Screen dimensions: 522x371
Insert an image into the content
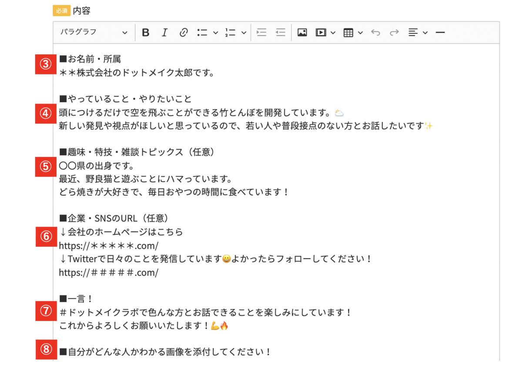302,33
